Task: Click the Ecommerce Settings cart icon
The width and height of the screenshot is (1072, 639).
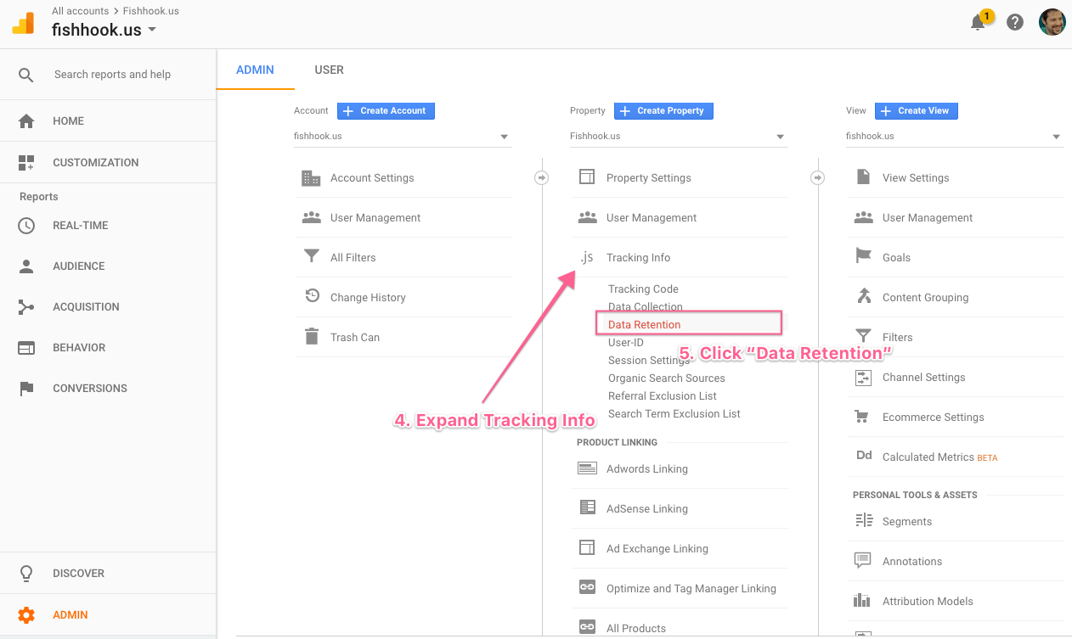Action: pyautogui.click(x=863, y=417)
